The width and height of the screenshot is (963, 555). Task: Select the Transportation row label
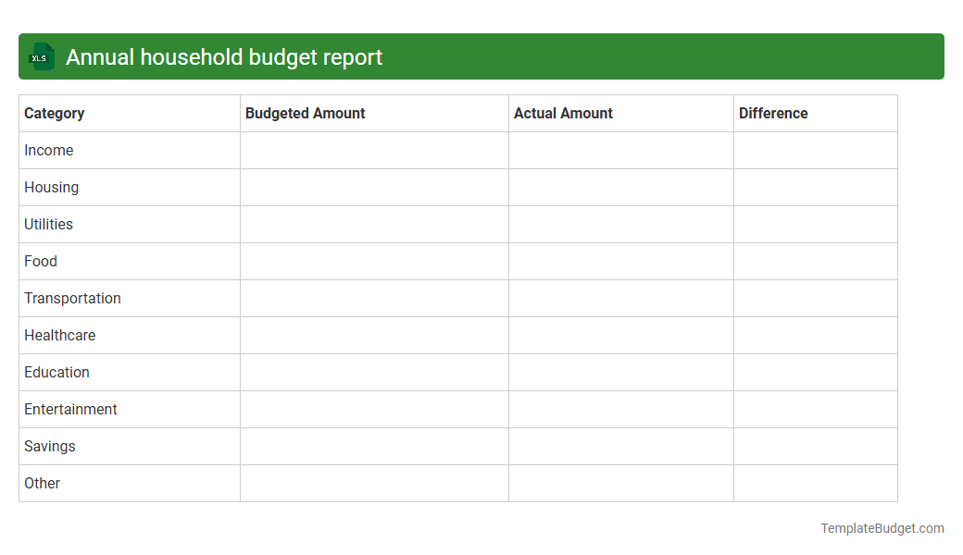[72, 298]
